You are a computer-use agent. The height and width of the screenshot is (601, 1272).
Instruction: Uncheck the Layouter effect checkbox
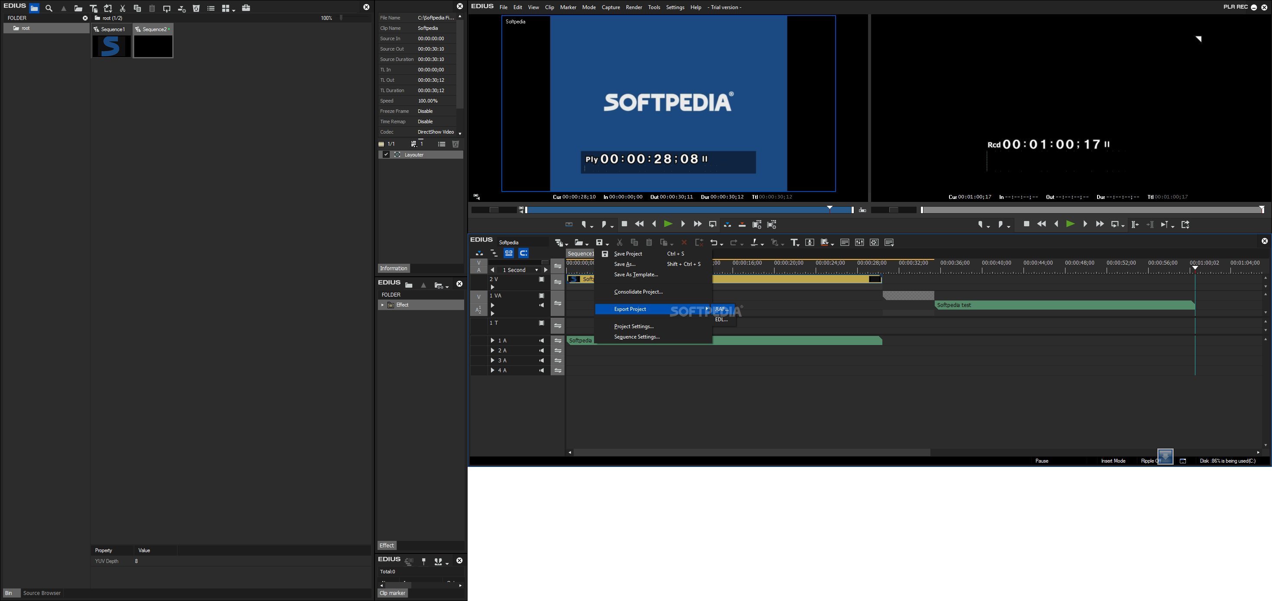[386, 155]
